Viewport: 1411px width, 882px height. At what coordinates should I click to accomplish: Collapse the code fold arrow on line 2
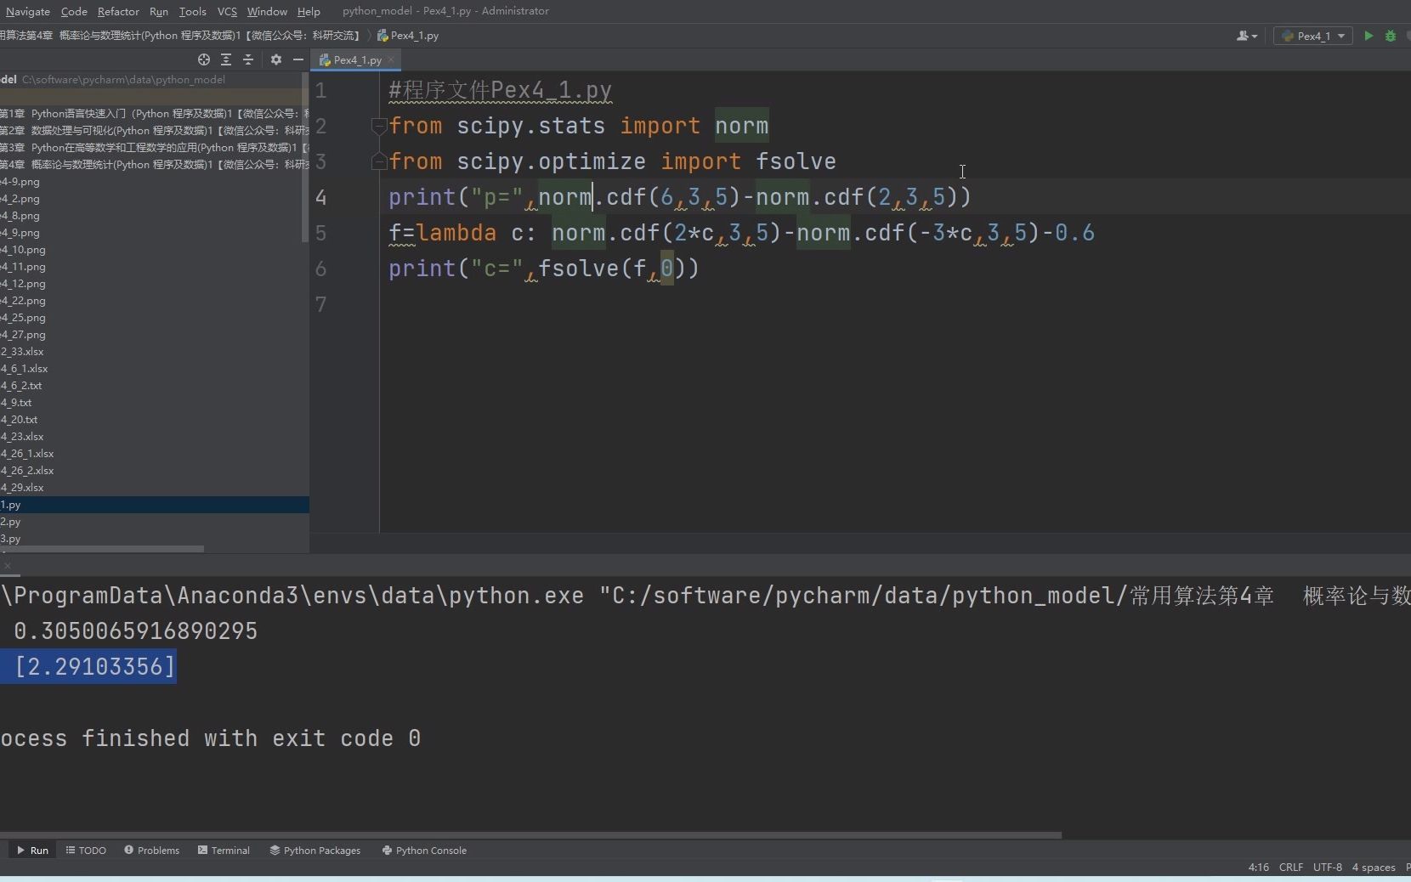click(x=378, y=126)
